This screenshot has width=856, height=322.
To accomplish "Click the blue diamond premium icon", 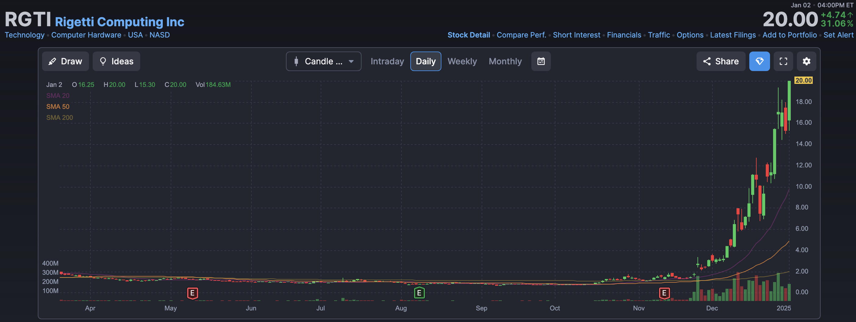I will pos(760,62).
